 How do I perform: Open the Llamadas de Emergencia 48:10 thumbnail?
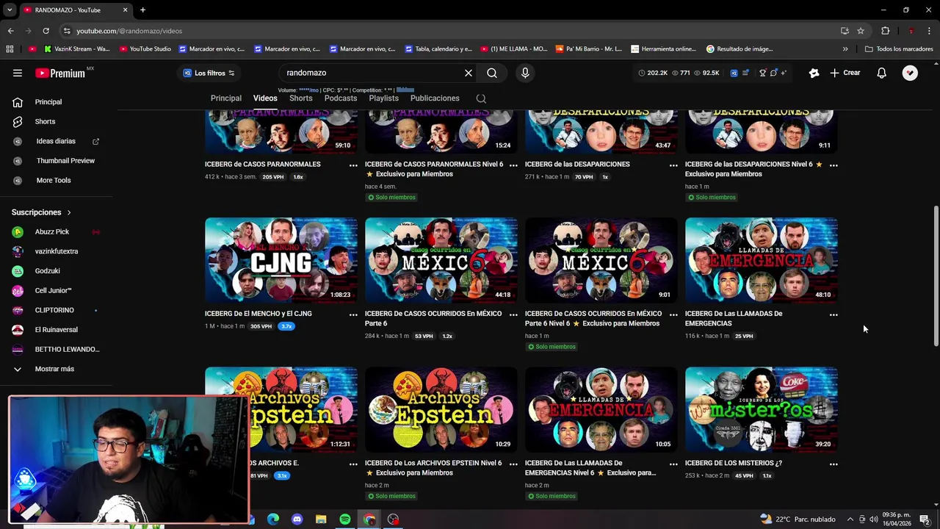click(x=762, y=260)
